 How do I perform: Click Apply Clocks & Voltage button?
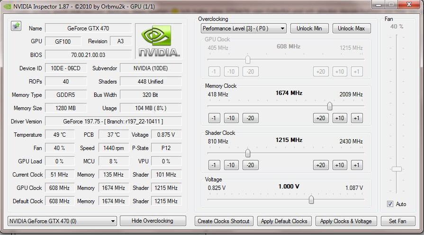pyautogui.click(x=346, y=221)
